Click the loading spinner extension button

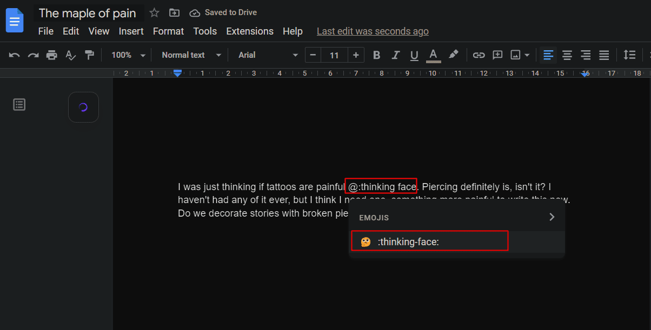tap(83, 107)
